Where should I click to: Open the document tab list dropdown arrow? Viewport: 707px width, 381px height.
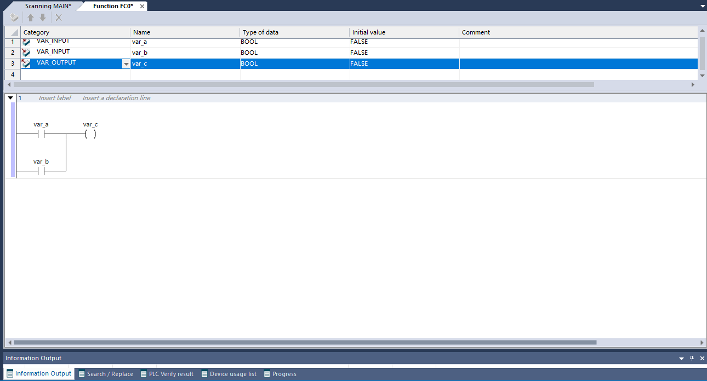(702, 6)
